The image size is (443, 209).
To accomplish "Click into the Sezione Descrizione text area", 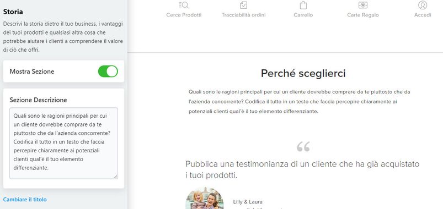I will pos(63,143).
